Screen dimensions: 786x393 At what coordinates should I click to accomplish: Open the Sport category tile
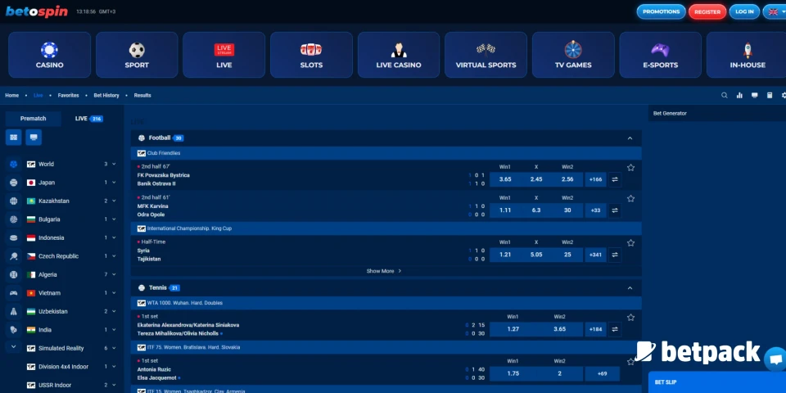137,55
